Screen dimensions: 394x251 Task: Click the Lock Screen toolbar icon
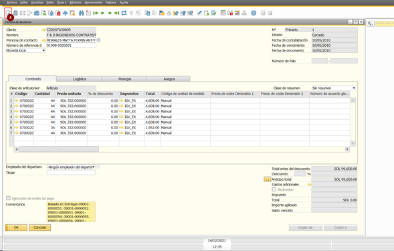click(x=72, y=13)
